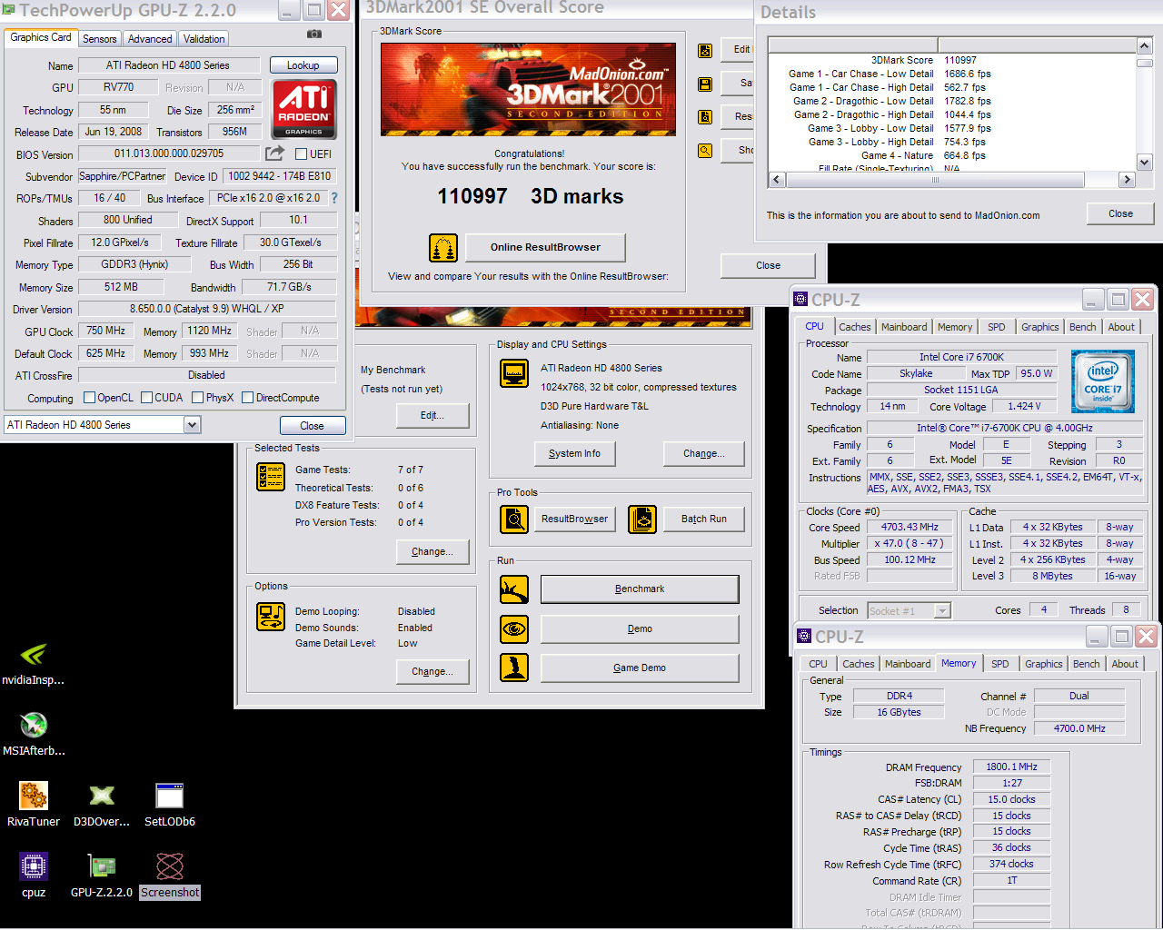
Task: Click the GPU name field ATI Radeon HD 4800 Series
Action: point(168,65)
